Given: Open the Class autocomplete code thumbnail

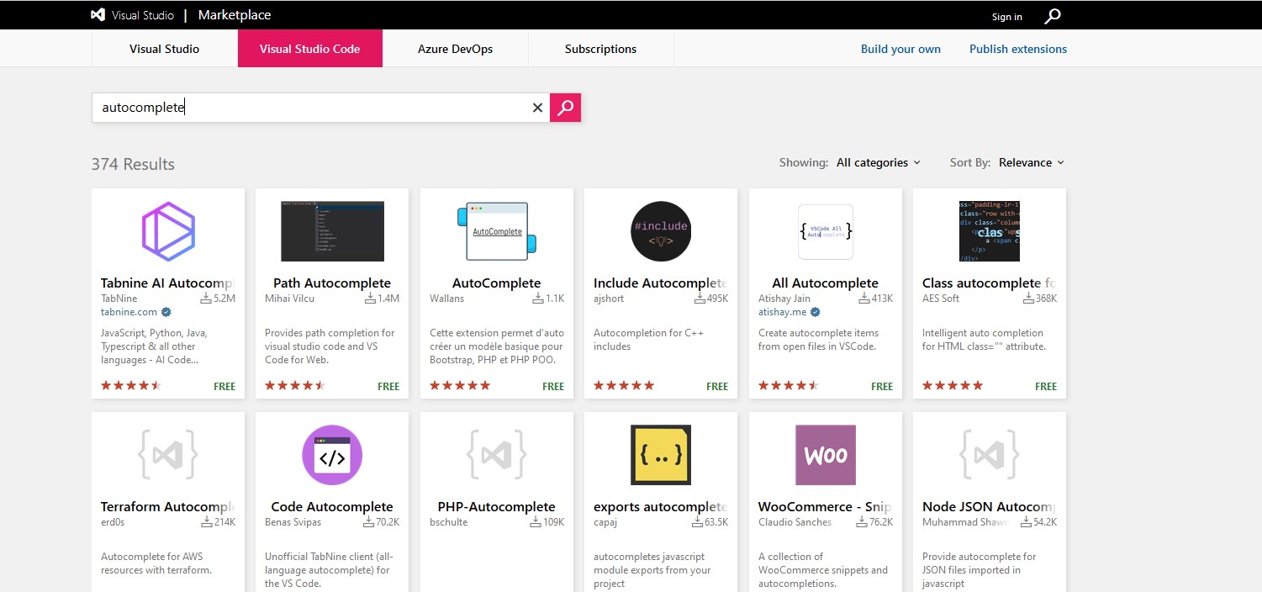Looking at the screenshot, I should coord(990,231).
